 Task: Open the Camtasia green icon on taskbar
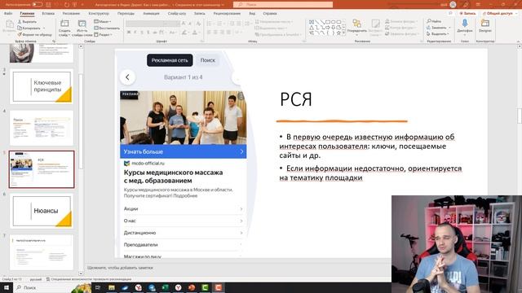pos(205,287)
